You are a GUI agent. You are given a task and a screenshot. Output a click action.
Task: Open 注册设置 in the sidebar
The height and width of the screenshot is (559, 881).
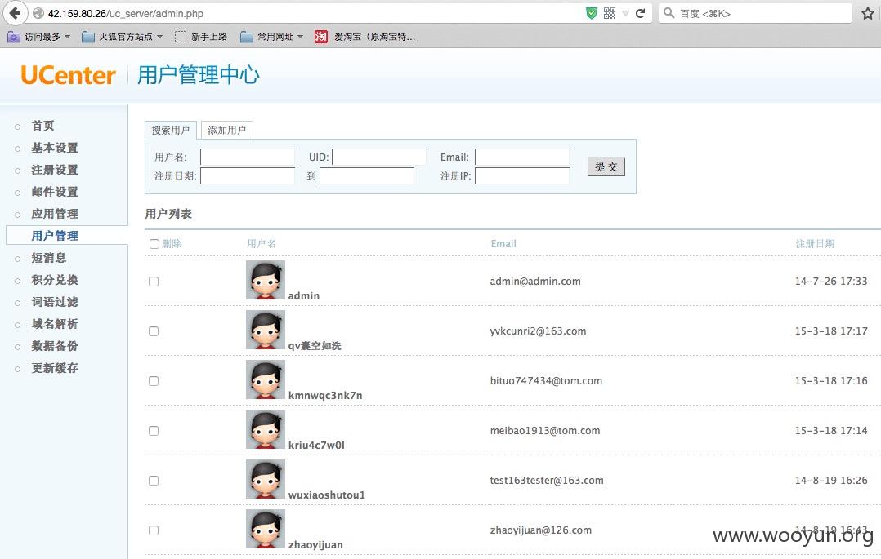(55, 170)
